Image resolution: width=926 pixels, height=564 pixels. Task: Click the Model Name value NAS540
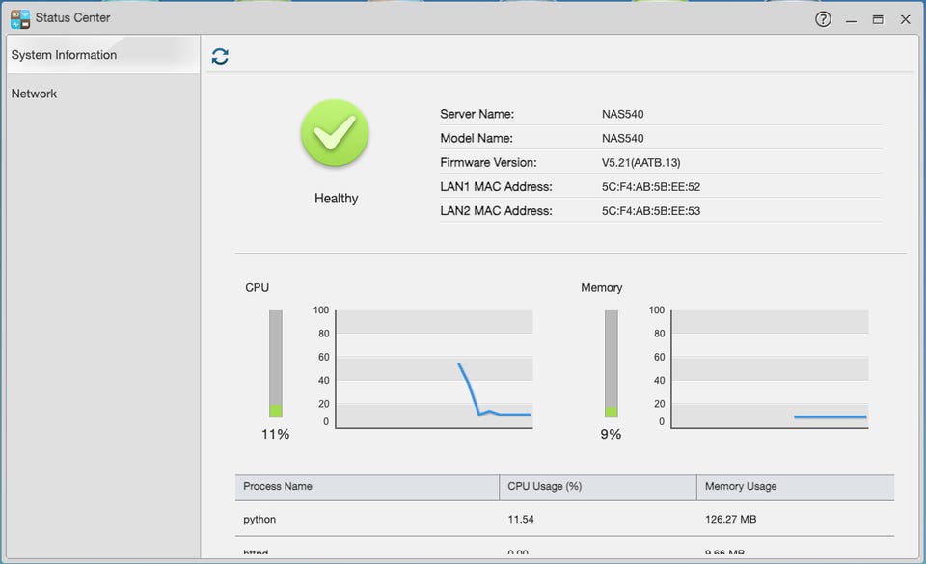point(622,138)
